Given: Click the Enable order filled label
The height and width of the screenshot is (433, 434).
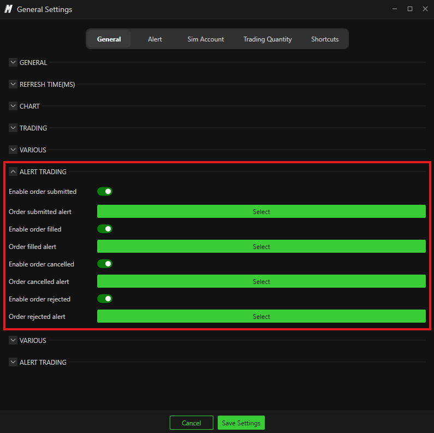Looking at the screenshot, I should (35, 229).
